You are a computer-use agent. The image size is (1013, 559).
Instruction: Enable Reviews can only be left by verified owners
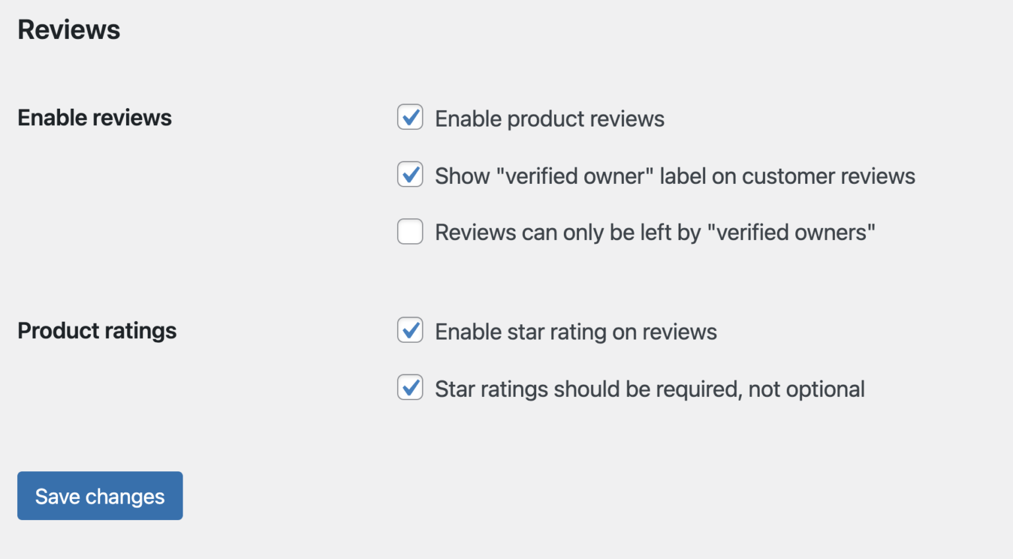click(x=410, y=231)
